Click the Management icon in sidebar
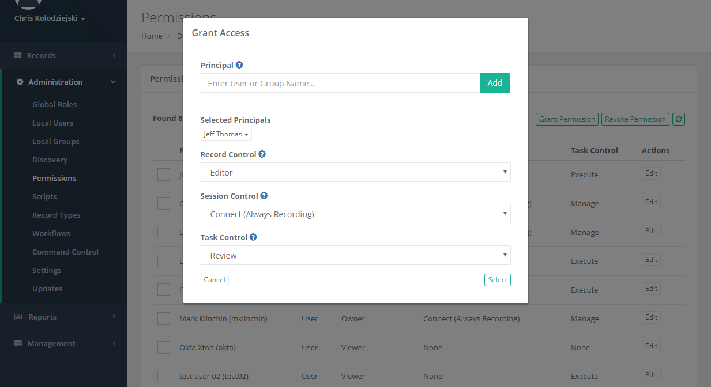The height and width of the screenshot is (387, 711). coord(19,343)
